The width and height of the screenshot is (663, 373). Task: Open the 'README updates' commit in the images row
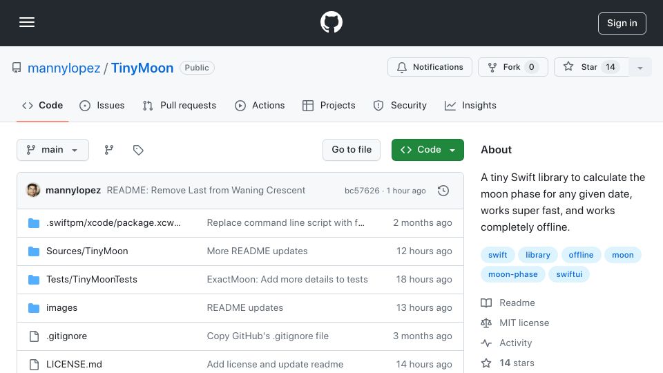tap(244, 308)
